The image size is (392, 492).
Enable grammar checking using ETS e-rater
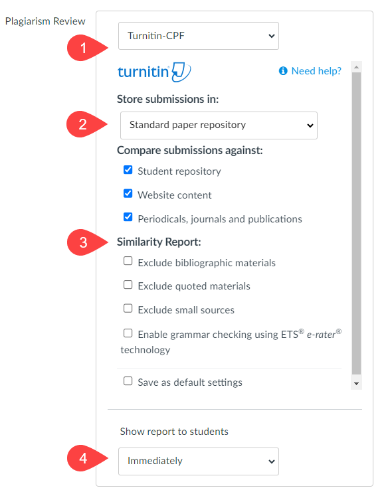pyautogui.click(x=128, y=333)
